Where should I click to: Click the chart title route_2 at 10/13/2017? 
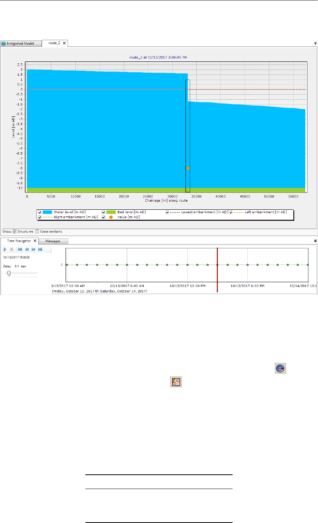pos(159,57)
